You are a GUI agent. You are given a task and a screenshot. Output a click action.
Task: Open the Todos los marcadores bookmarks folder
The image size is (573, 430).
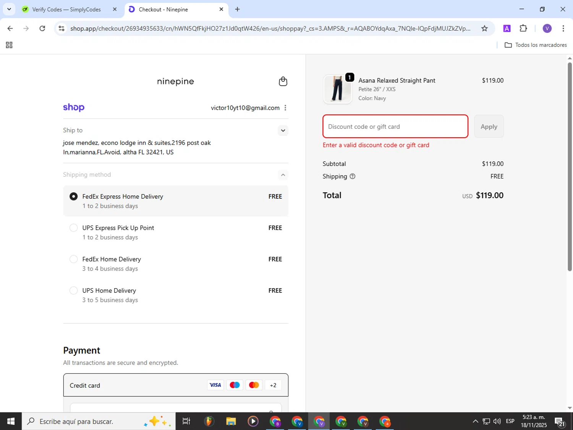pyautogui.click(x=536, y=45)
